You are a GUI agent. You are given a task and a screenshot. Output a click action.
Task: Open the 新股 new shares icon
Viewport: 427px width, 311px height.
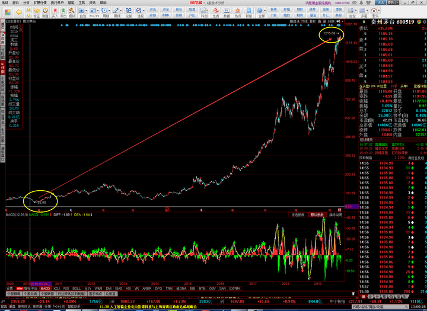pos(249,12)
